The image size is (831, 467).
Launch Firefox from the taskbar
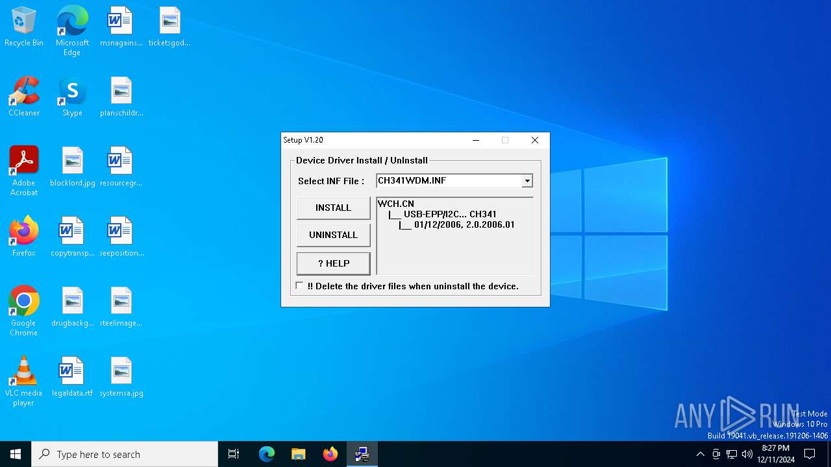330,454
